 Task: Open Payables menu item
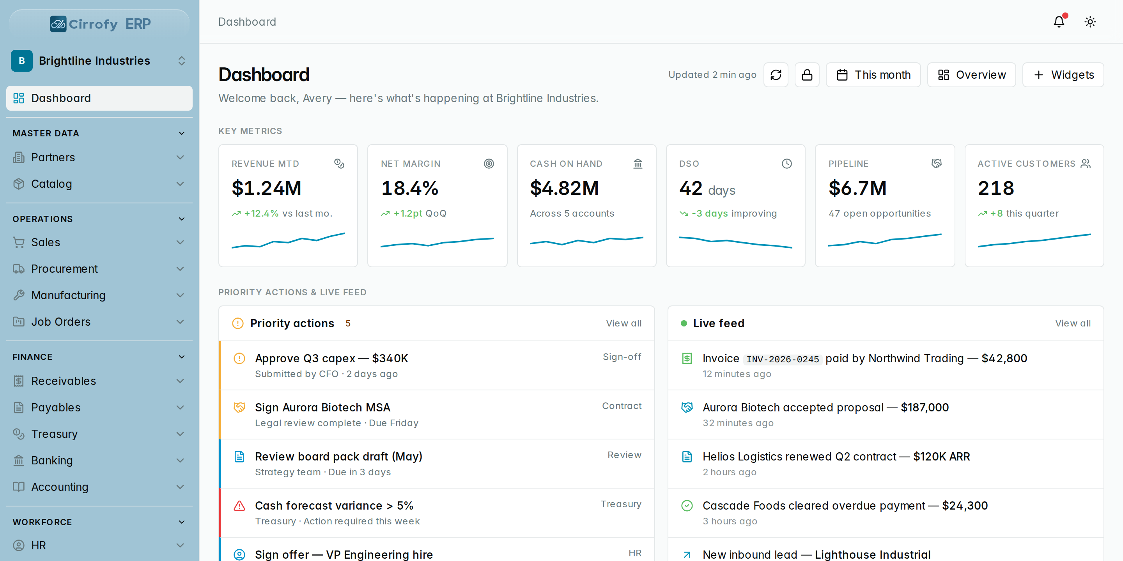(x=99, y=408)
